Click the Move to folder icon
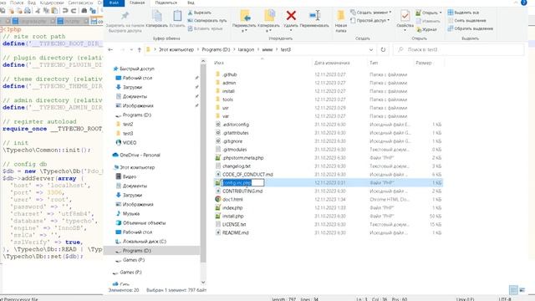The image size is (535, 301). [x=245, y=16]
